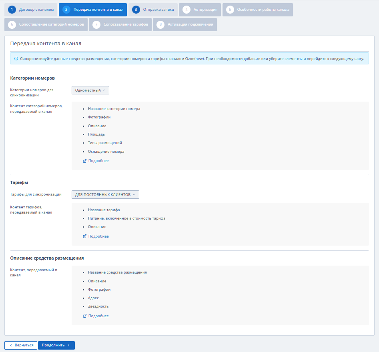Open Подробнее link under accommodation description
Viewport: 379px width, 352px height.
point(98,316)
